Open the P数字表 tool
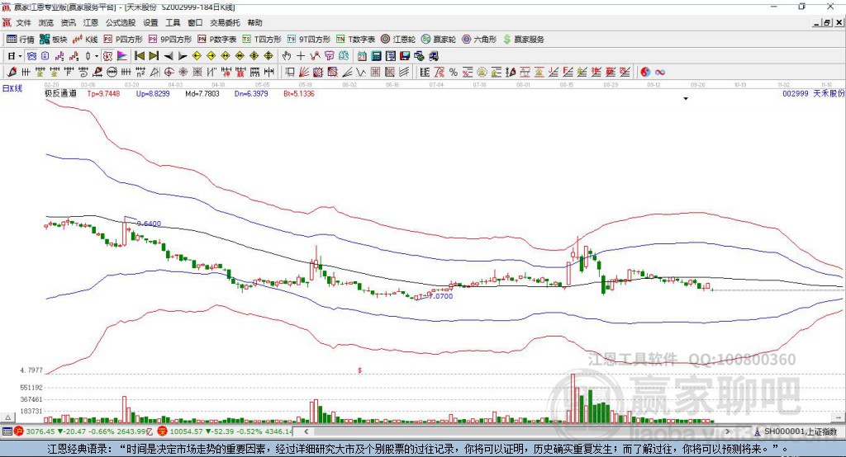 pos(217,40)
